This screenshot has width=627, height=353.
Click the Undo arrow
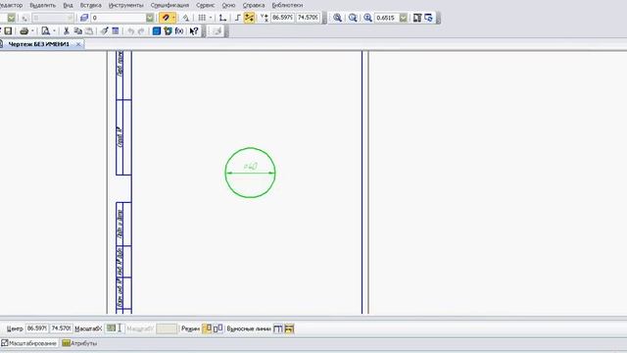(130, 30)
